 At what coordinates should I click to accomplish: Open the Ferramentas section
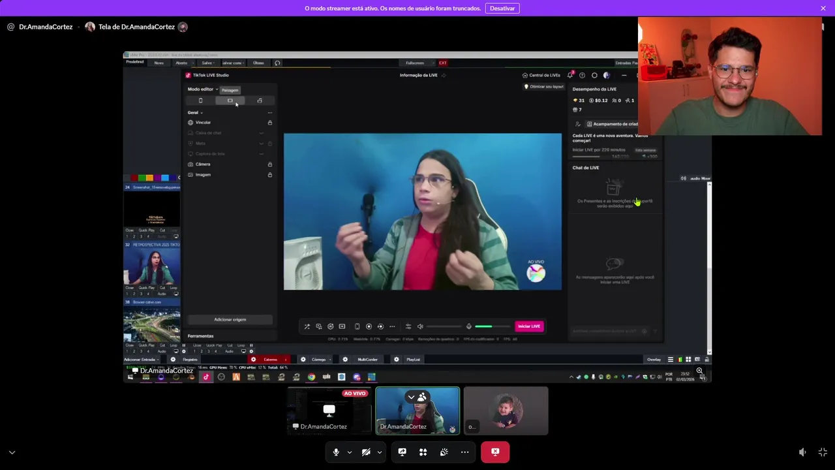(x=200, y=336)
